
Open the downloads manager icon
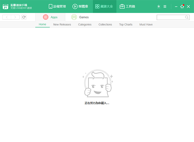click(x=159, y=6)
